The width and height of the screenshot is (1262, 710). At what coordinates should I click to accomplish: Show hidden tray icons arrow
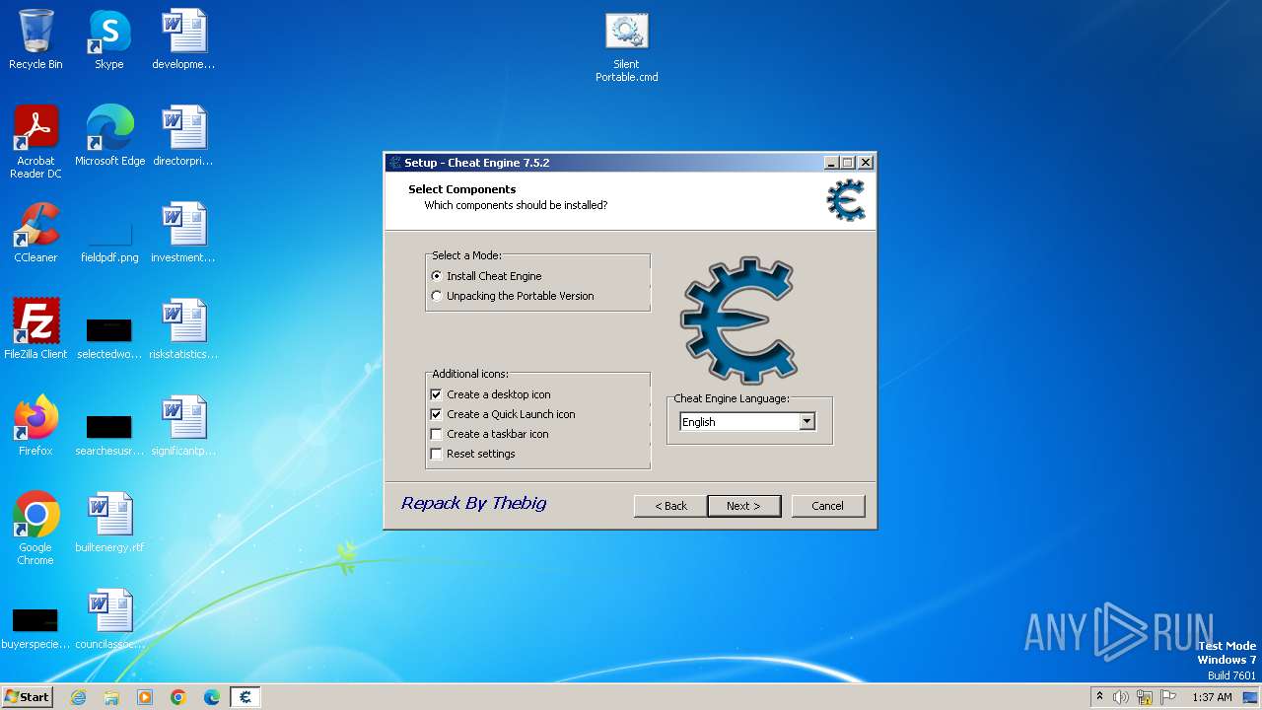(1099, 697)
